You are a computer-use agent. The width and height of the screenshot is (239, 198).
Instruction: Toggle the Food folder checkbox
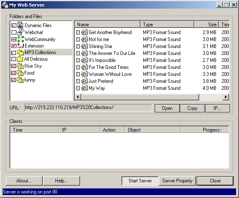(x=14, y=73)
